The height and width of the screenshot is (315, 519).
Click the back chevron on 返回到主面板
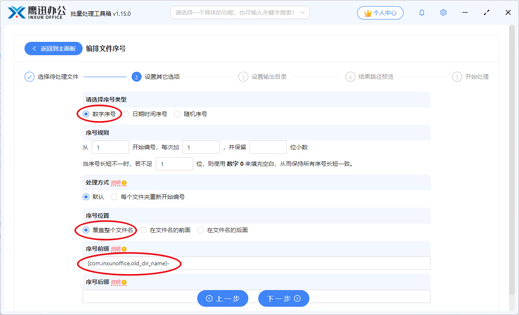click(34, 48)
